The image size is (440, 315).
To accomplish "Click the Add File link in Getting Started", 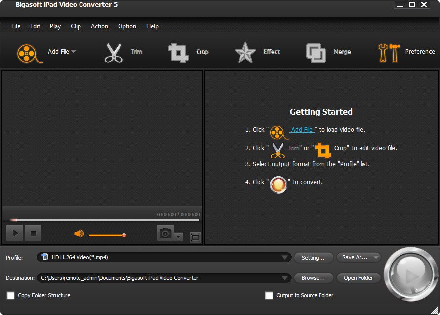I will click(302, 130).
